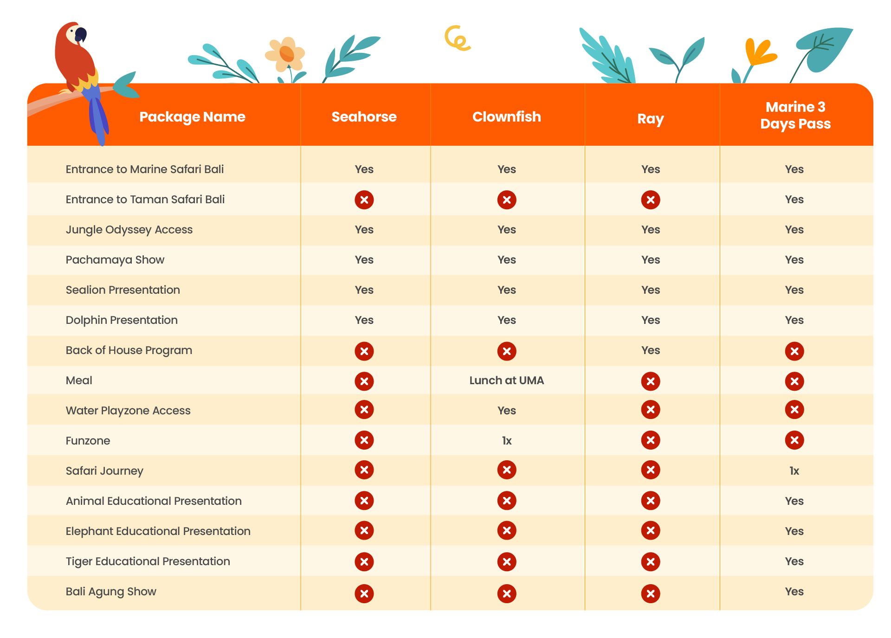Click the 1x Safari Journey value for Marine Pass

click(x=794, y=471)
